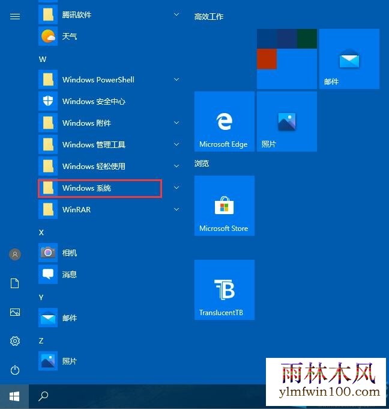Open the hamburger expand menu icon
This screenshot has height=409, width=389.
[15, 16]
